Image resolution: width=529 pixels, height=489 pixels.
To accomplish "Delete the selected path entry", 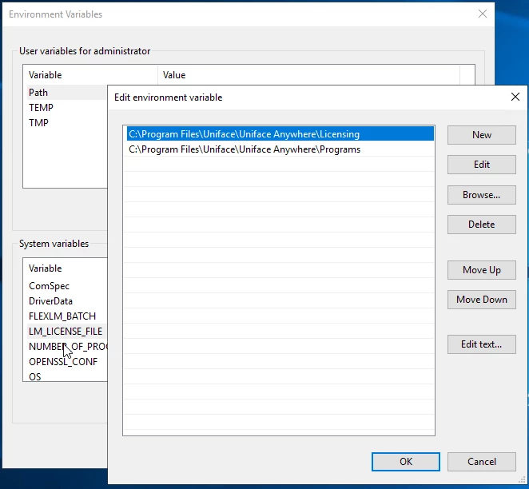I will [481, 225].
